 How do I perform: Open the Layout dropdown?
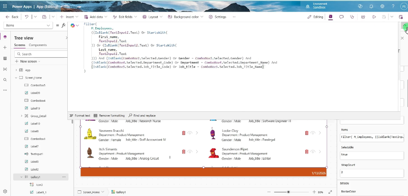coord(153,17)
